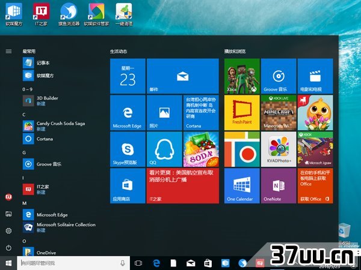Click the Power button in Start

tap(8, 248)
